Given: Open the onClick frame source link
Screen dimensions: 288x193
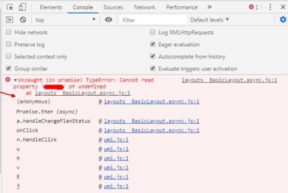Looking at the screenshot, I should pyautogui.click(x=151, y=130).
